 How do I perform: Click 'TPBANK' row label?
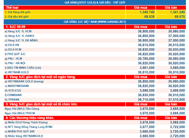[12, 100]
